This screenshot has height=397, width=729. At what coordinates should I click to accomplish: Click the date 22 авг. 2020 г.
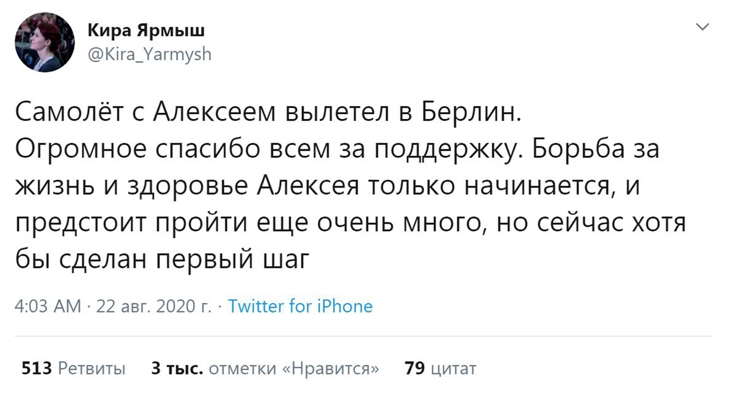click(x=153, y=306)
